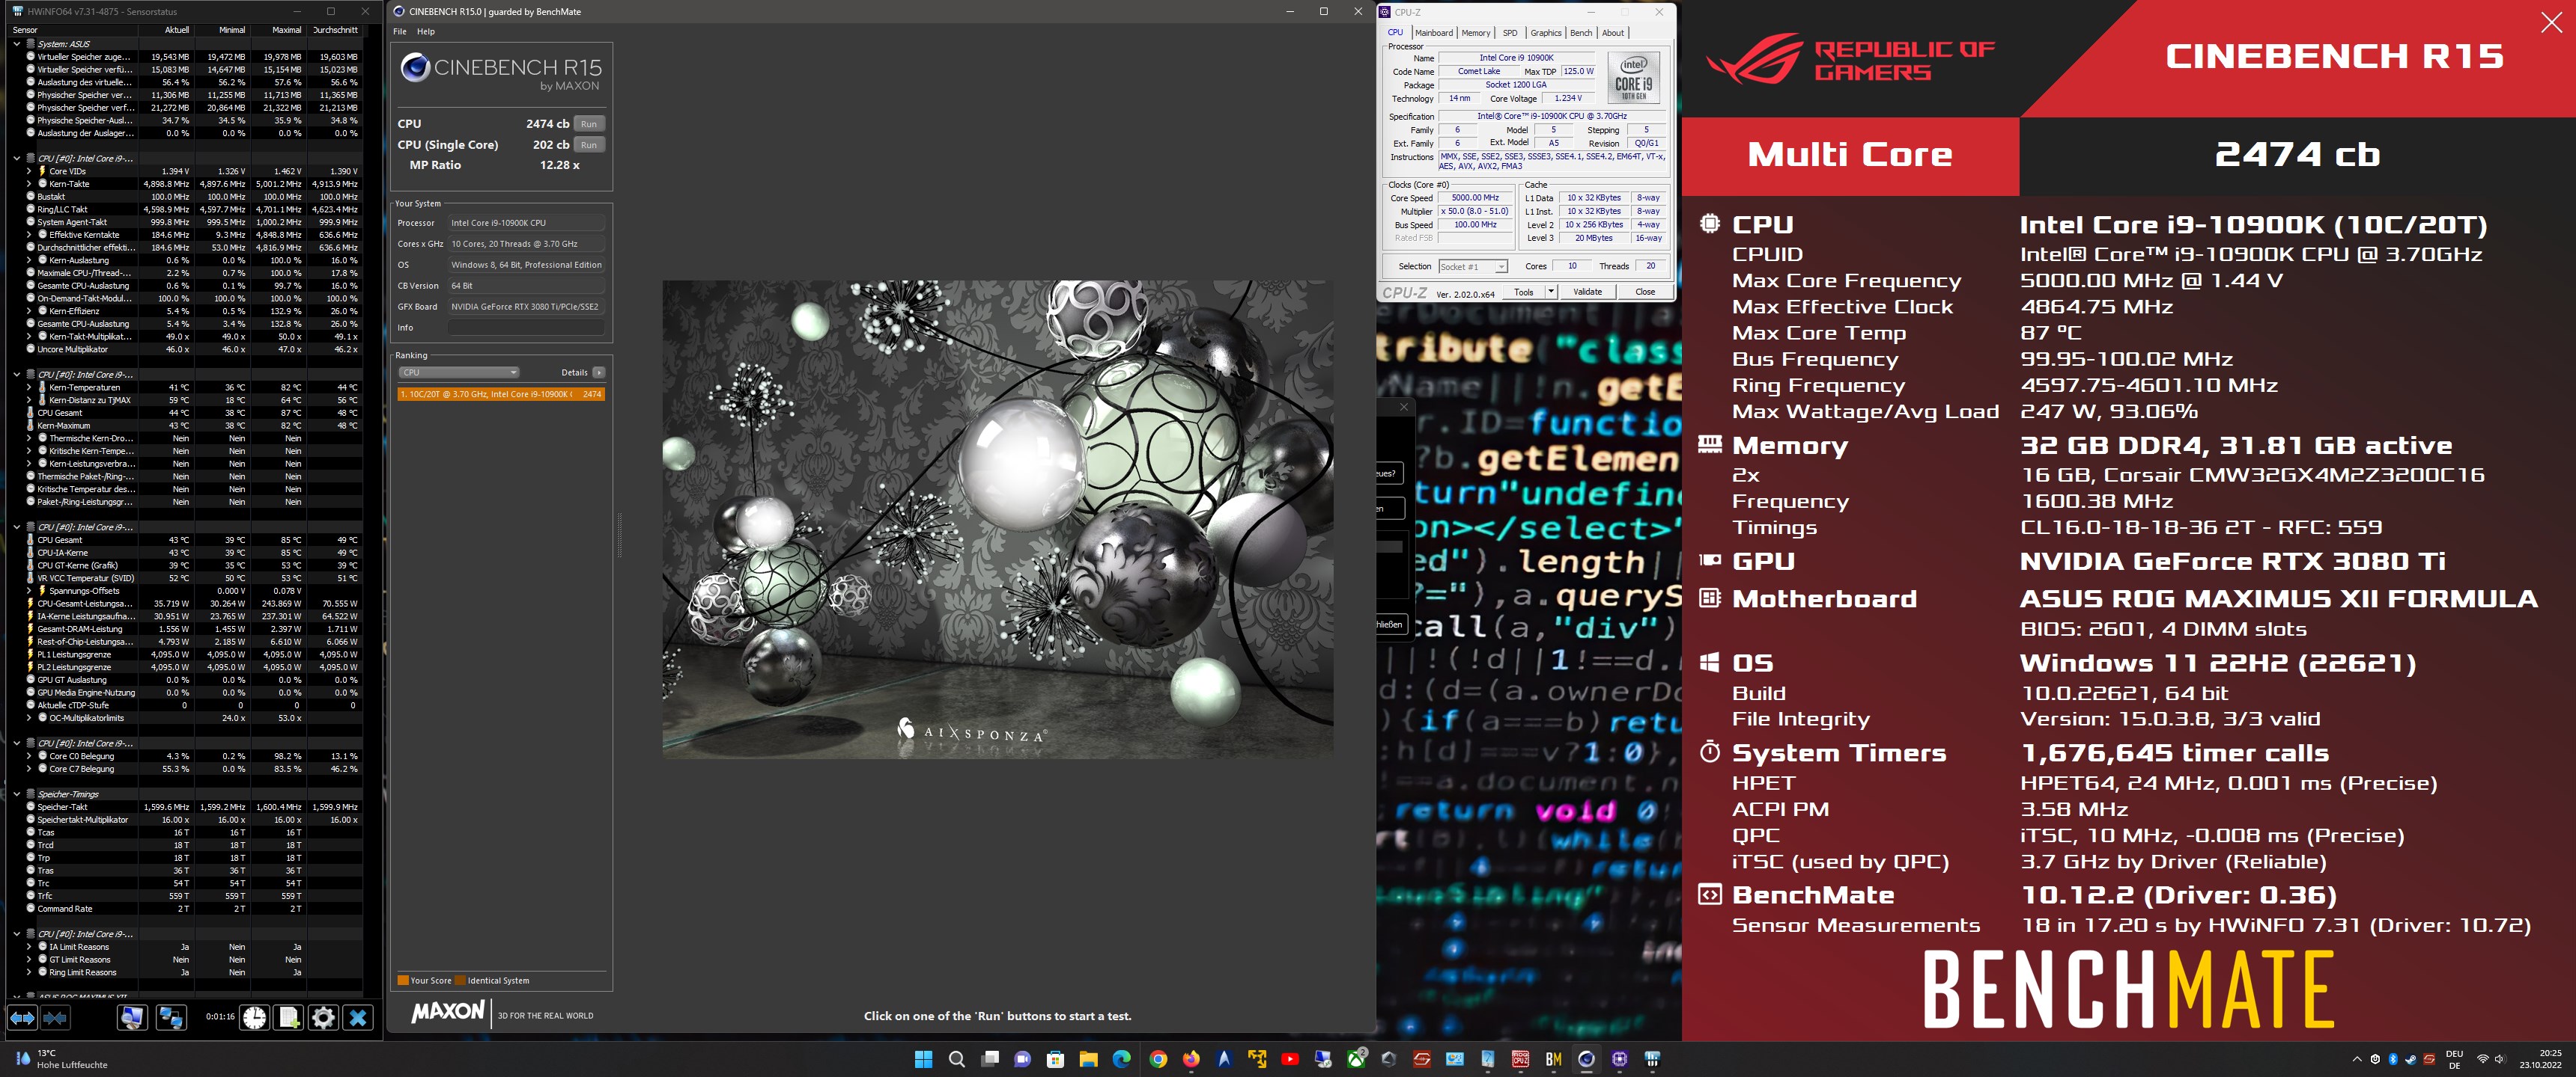Open CPU ranking dropdown in Cinebench

[x=459, y=372]
